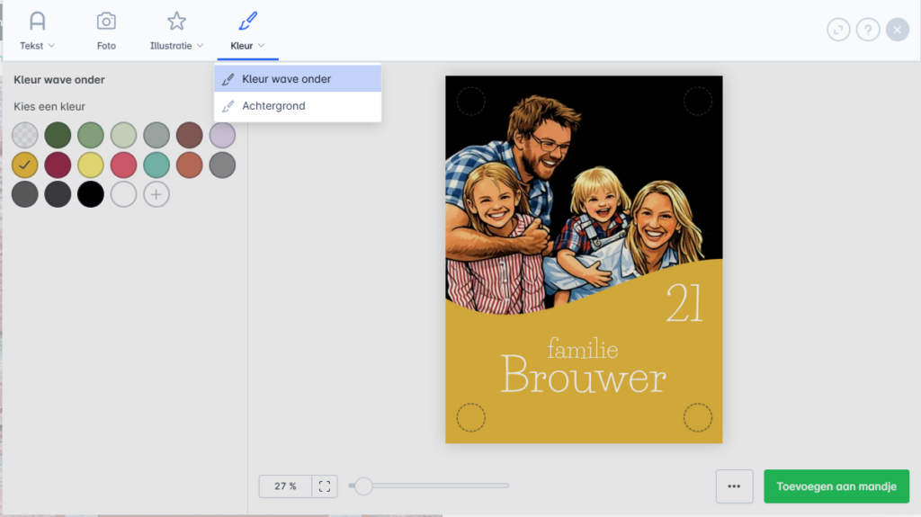Pick the black swatch

coord(91,194)
